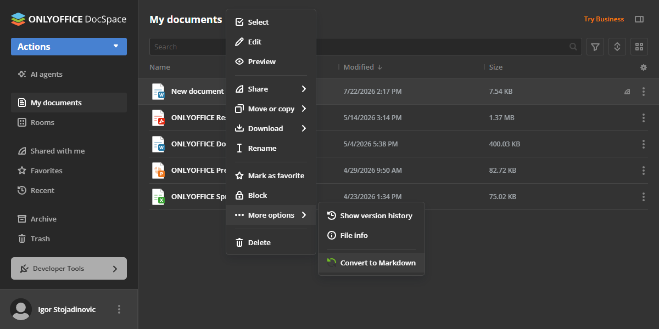Open the filter icon beside the search bar

[x=595, y=47]
